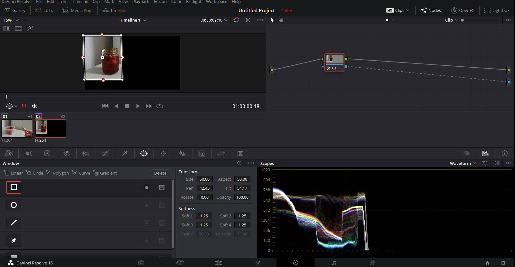
Task: Expand the Scopes panel
Action: pyautogui.click(x=497, y=163)
